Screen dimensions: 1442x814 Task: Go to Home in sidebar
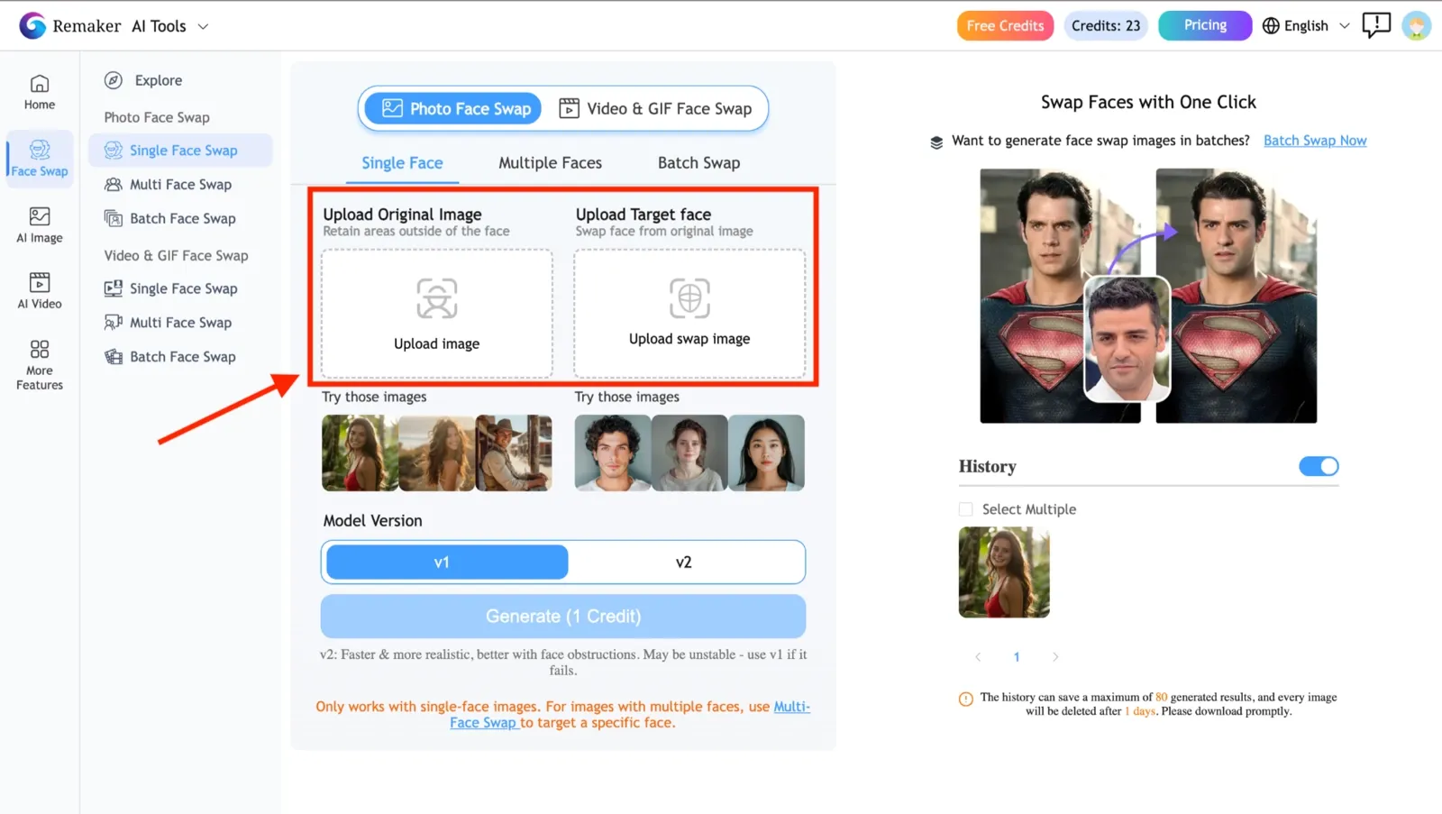[x=40, y=92]
